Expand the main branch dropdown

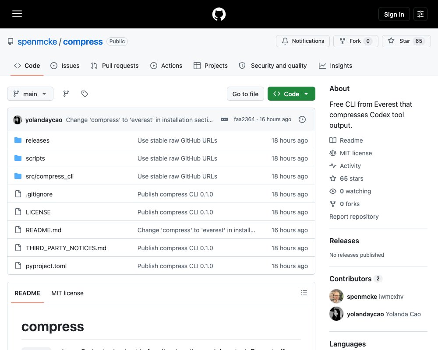click(30, 94)
